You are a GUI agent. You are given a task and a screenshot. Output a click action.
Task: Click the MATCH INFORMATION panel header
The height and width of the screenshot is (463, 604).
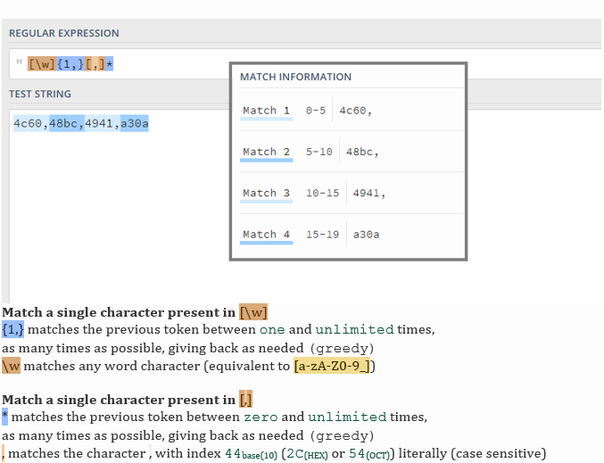295,77
